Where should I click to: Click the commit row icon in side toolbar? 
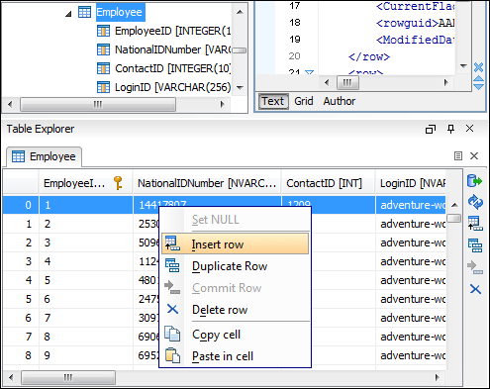(x=475, y=267)
